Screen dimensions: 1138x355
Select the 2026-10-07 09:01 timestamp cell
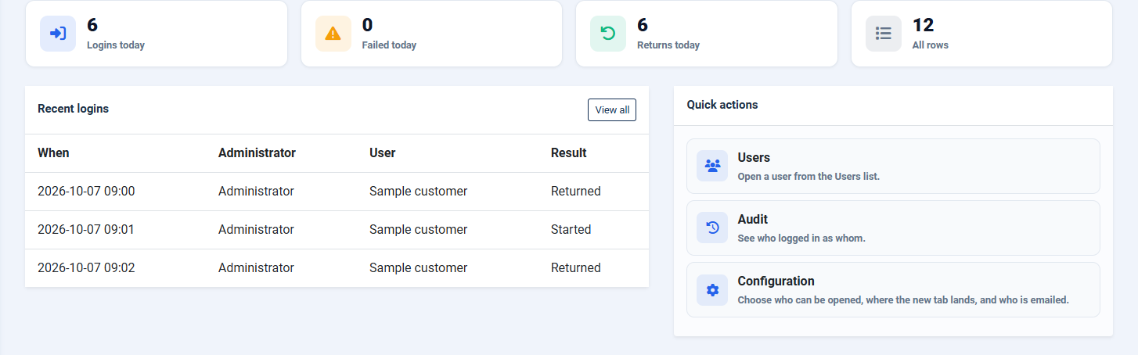point(86,230)
